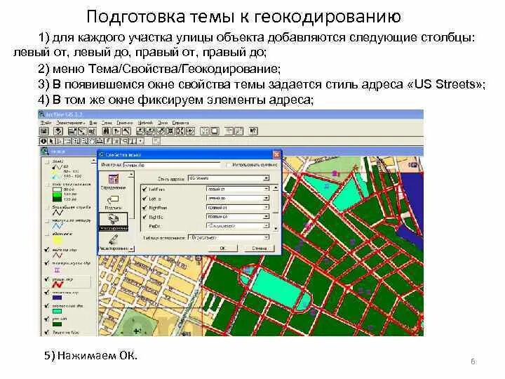The width and height of the screenshot is (505, 379).
Task: Click the Zoom In button with inward arrows
Action: (x=170, y=131)
